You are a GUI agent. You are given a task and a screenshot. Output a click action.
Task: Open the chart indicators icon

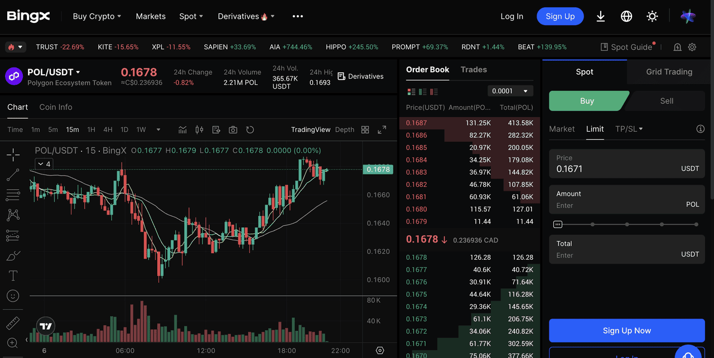click(x=182, y=130)
